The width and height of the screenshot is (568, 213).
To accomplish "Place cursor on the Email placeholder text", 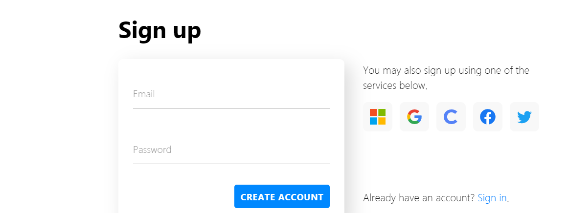I will point(144,94).
